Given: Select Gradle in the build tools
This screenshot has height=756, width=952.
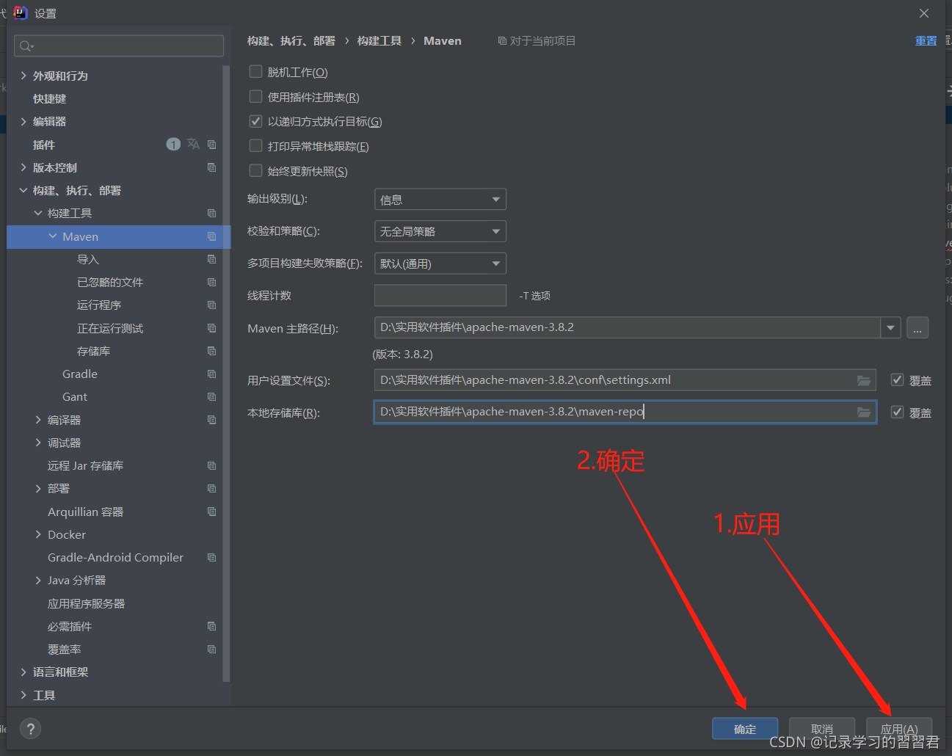Looking at the screenshot, I should coord(80,374).
